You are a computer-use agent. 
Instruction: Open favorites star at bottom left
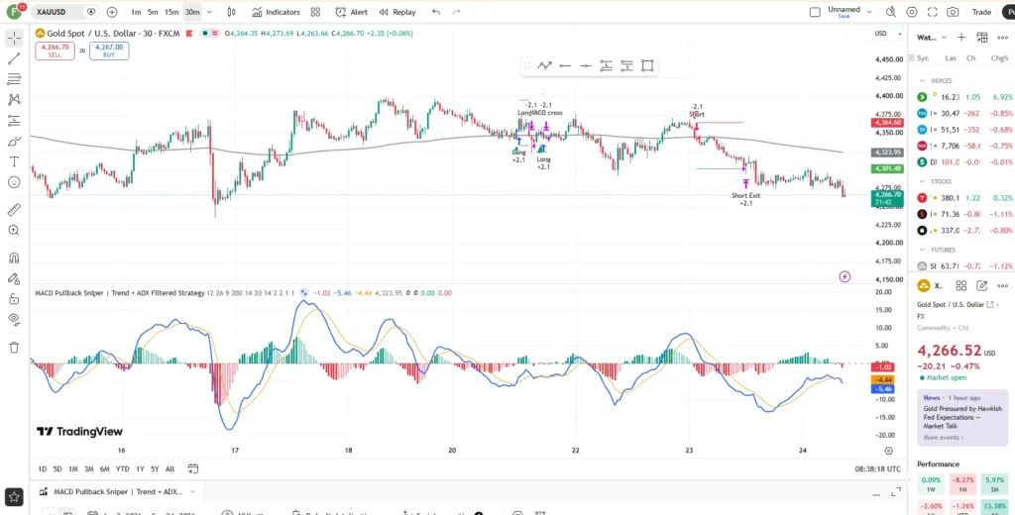point(14,497)
